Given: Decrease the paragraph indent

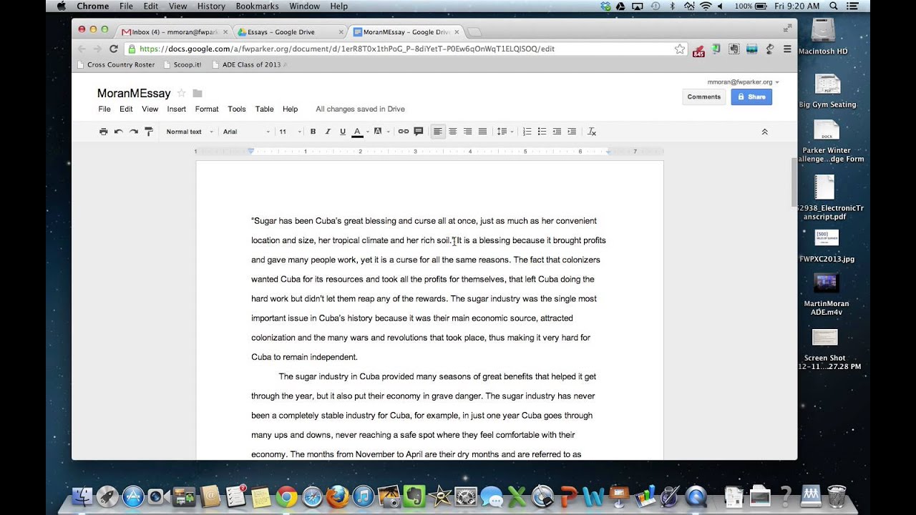Looking at the screenshot, I should click(557, 132).
